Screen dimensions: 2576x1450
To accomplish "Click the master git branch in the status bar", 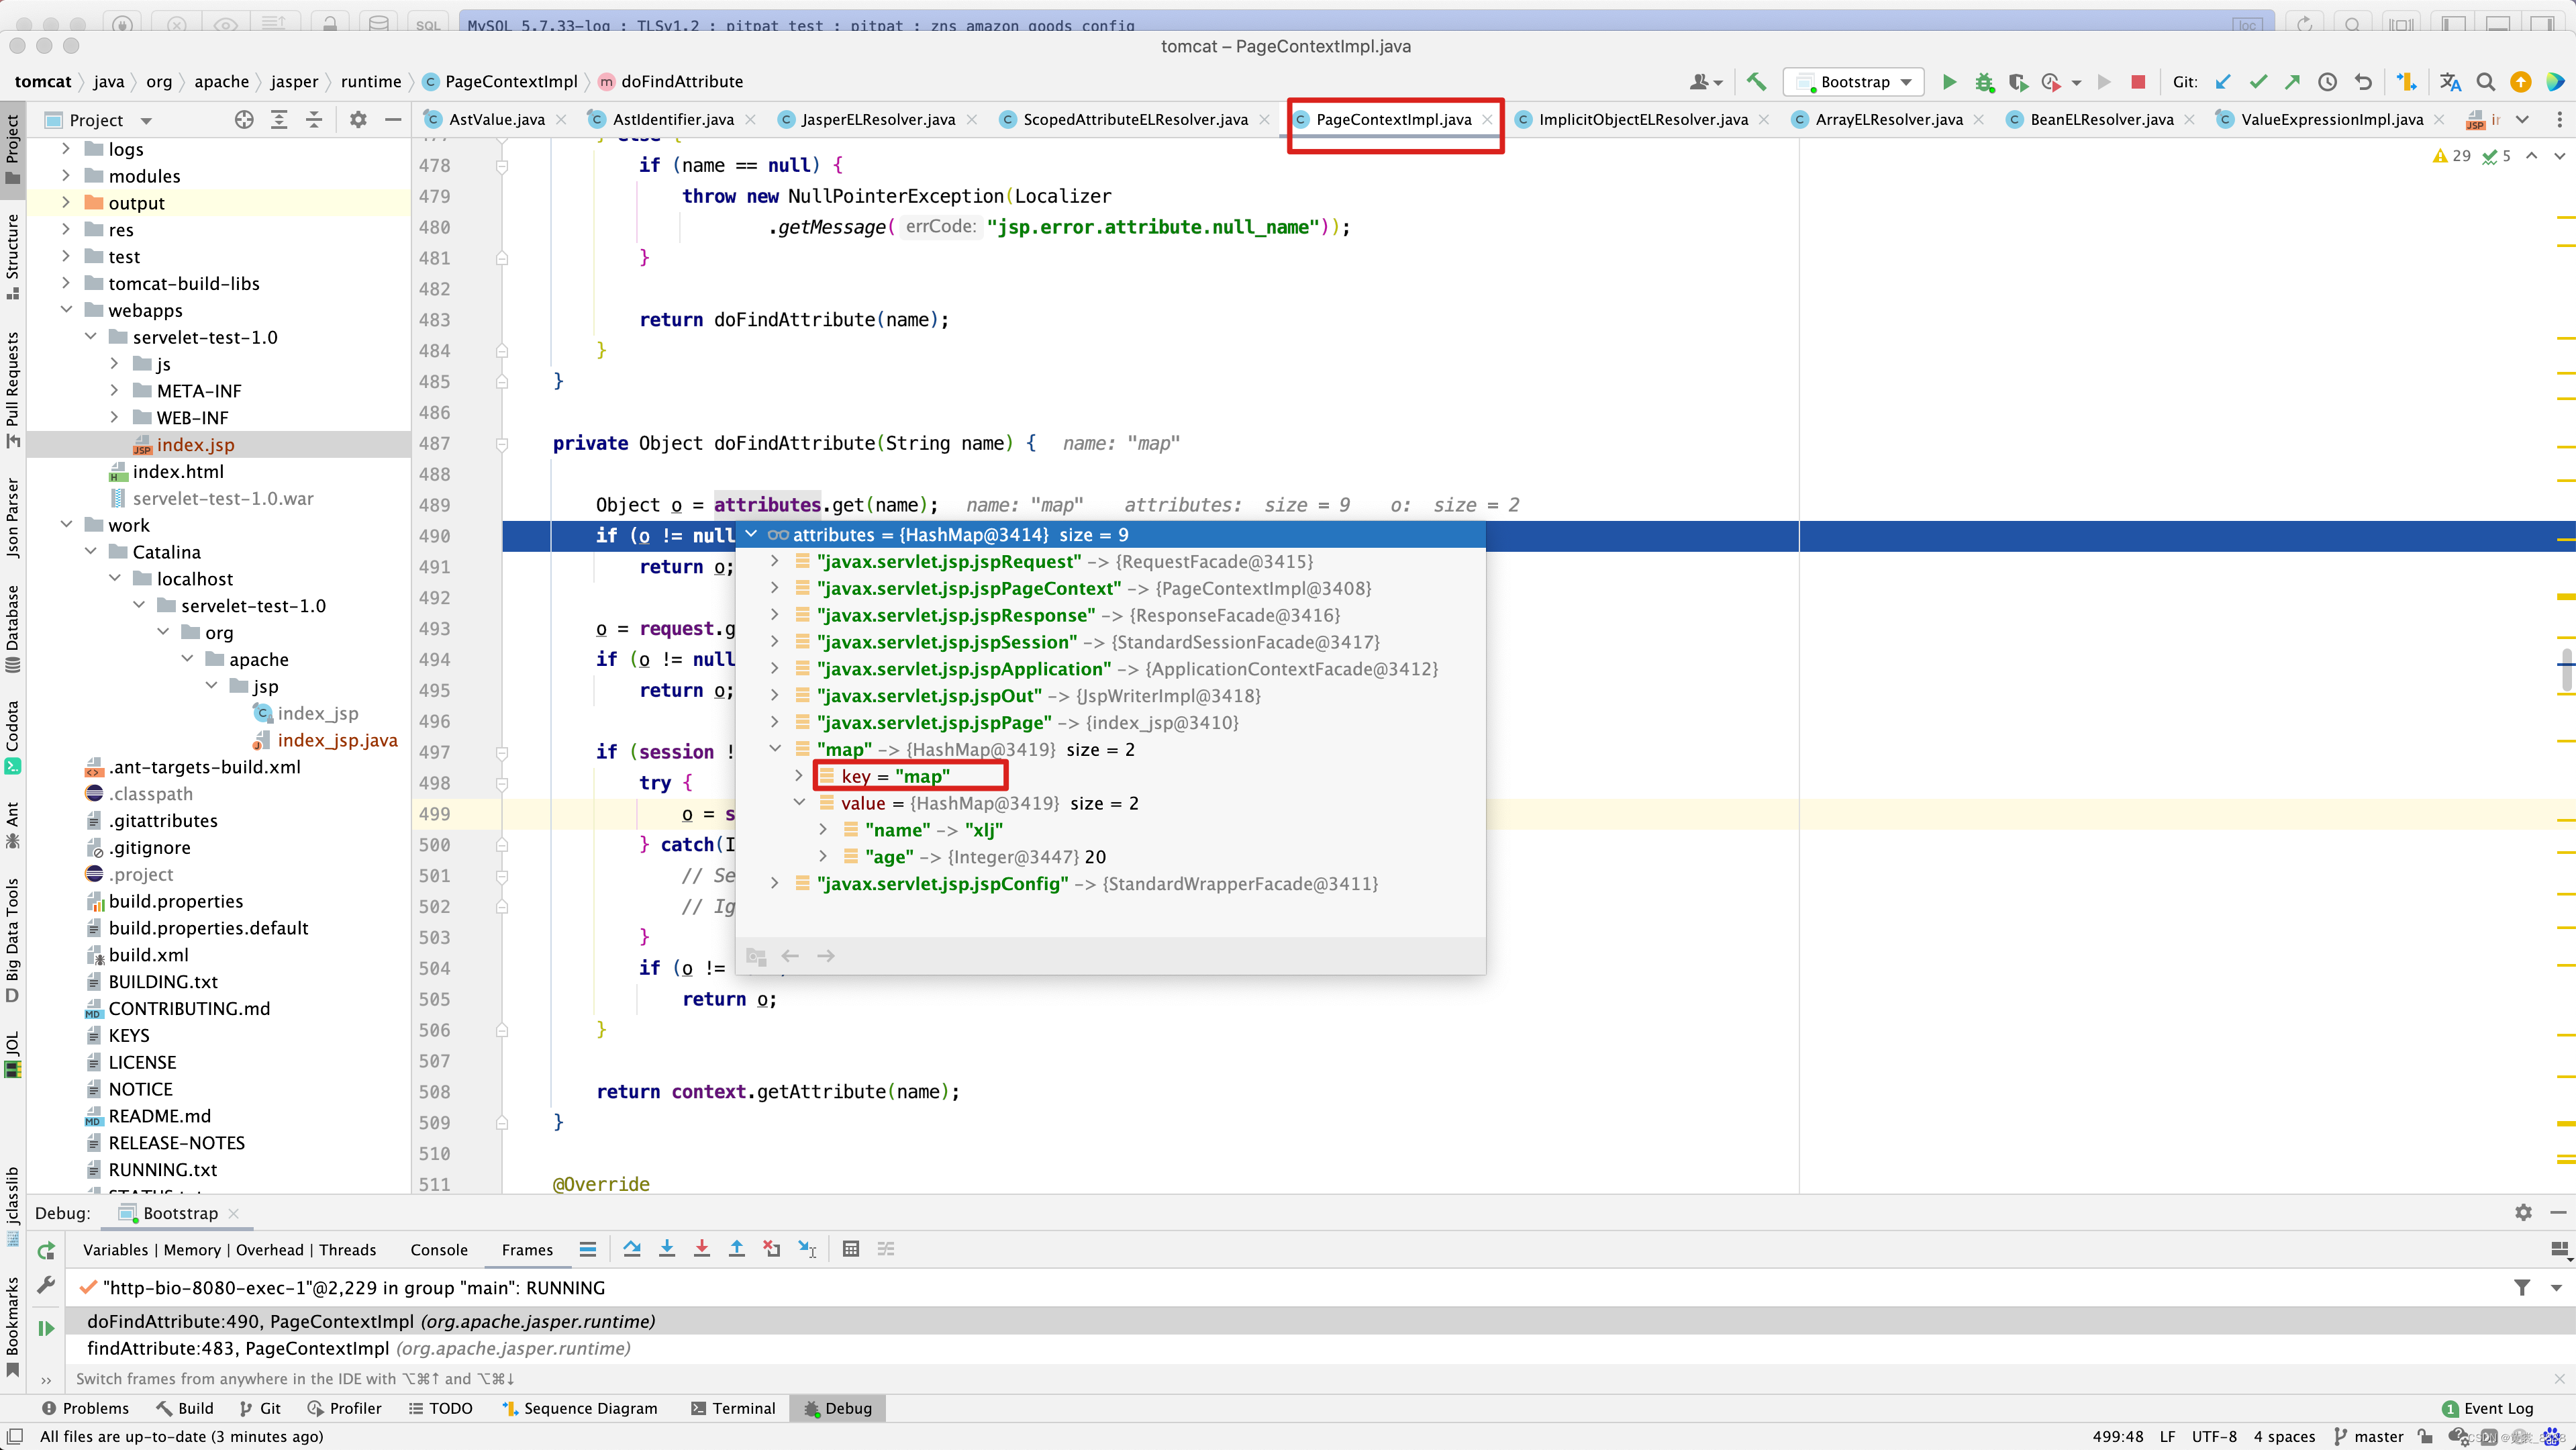I will tap(2368, 1436).
